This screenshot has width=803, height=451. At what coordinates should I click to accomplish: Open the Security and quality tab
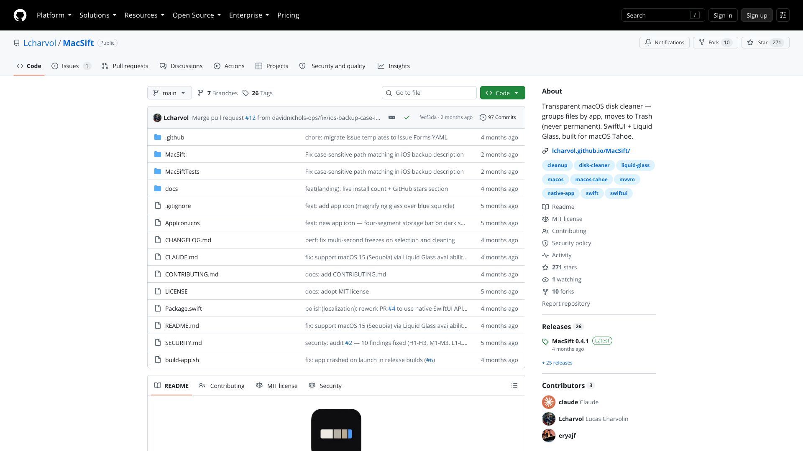(332, 66)
